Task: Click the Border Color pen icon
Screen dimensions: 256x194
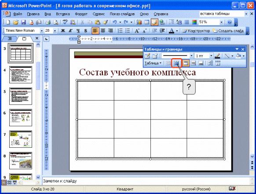Action: click(217, 56)
